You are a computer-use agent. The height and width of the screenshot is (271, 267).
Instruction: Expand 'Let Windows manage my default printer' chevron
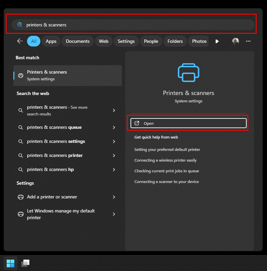point(114,214)
